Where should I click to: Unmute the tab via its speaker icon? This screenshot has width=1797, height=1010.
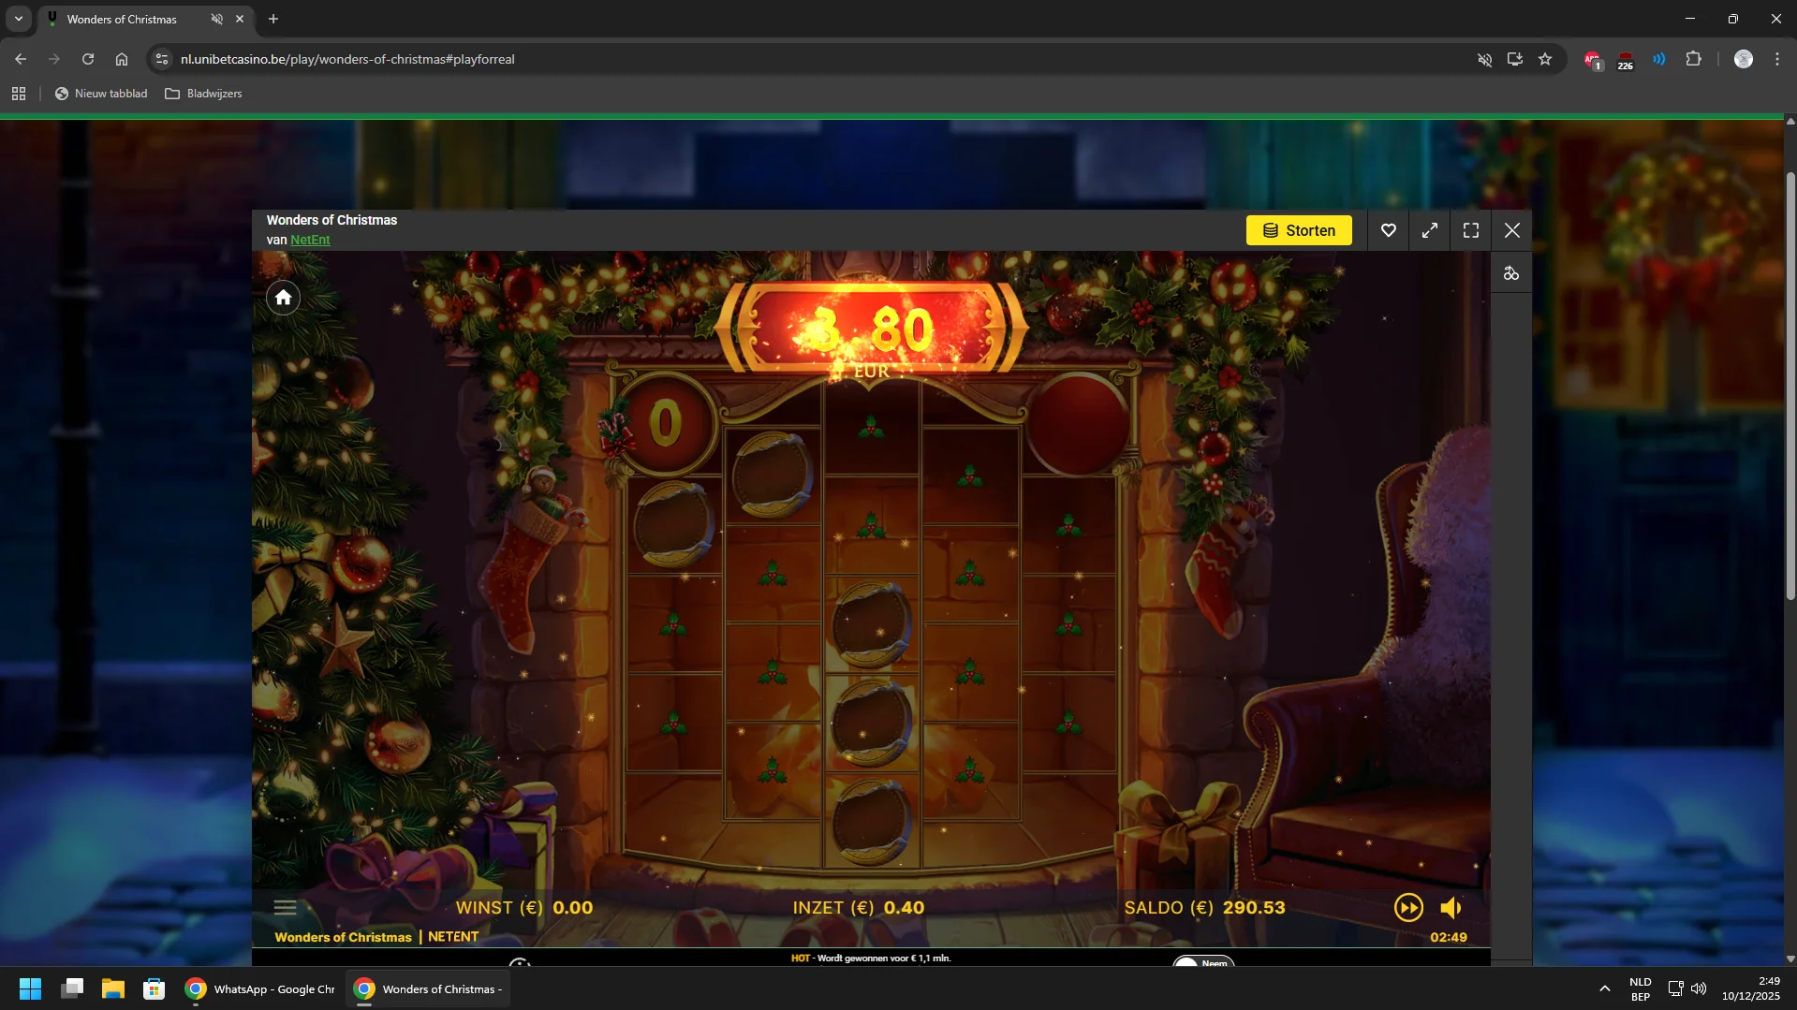(217, 19)
